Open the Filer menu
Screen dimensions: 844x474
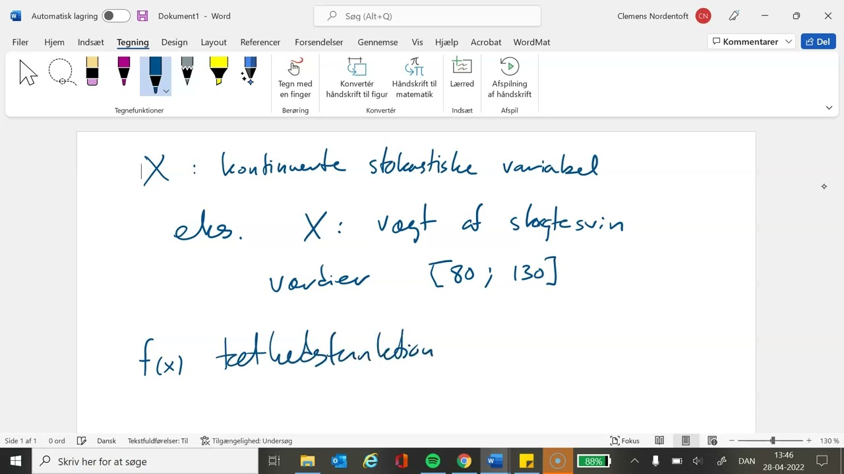[20, 42]
